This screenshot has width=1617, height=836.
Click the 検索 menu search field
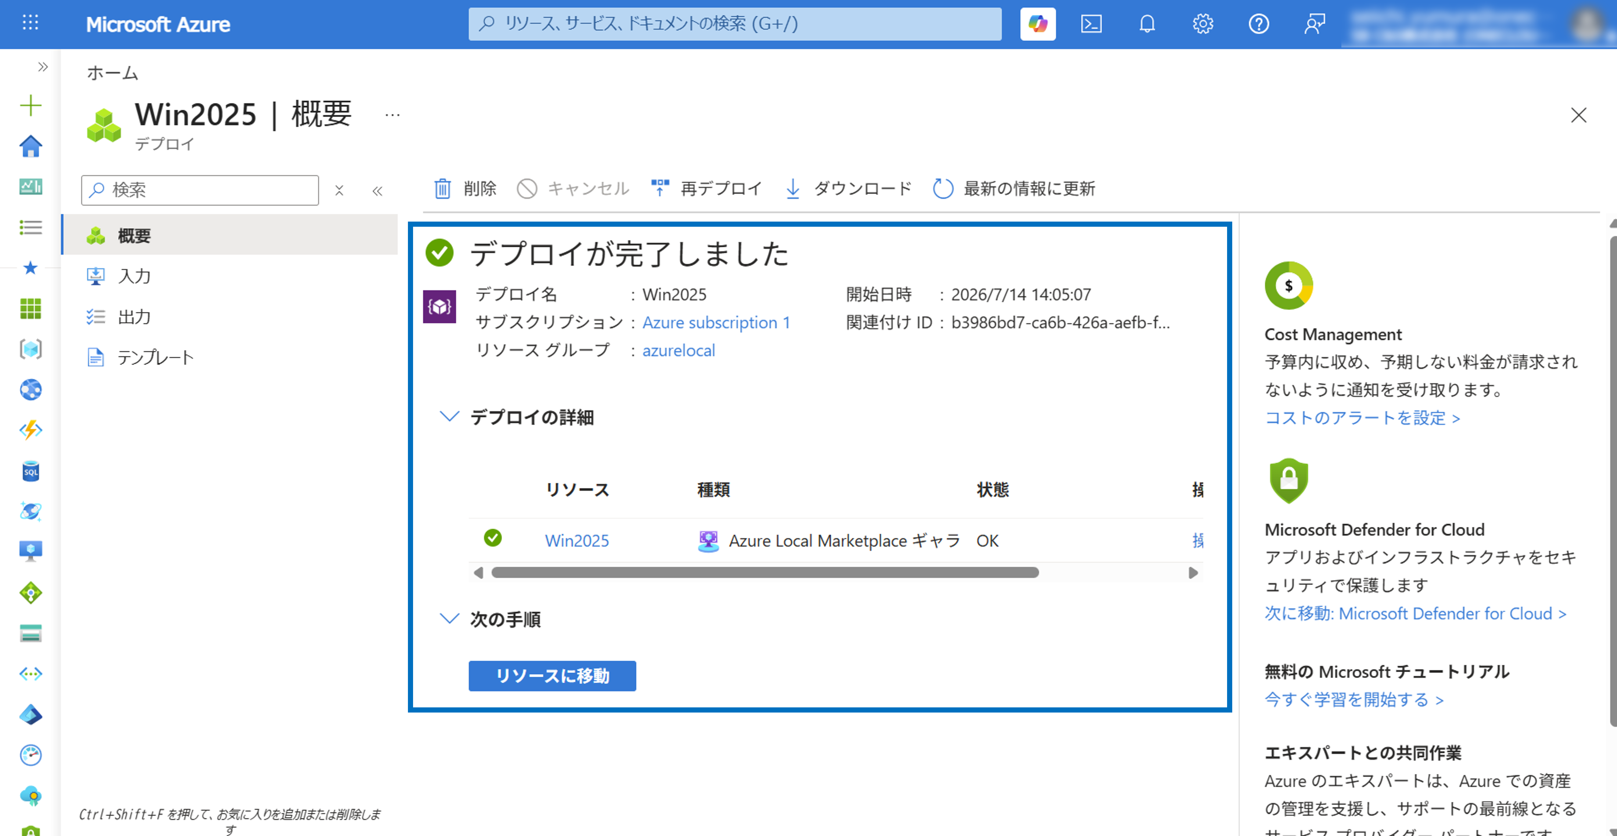point(200,190)
